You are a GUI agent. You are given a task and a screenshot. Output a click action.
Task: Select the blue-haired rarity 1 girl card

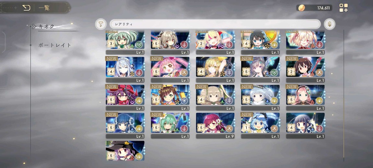[x=260, y=126]
